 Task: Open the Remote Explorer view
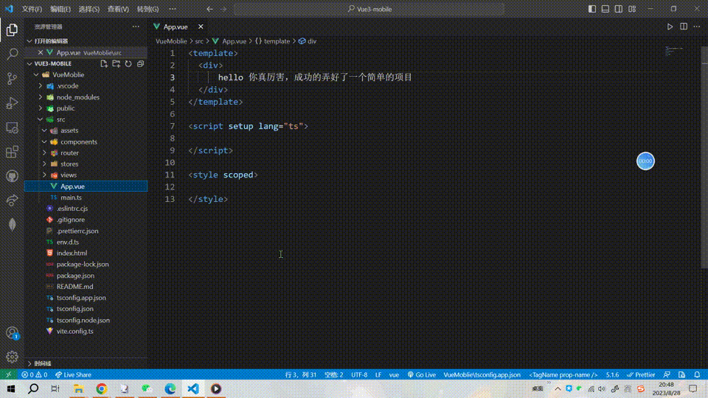[13, 128]
